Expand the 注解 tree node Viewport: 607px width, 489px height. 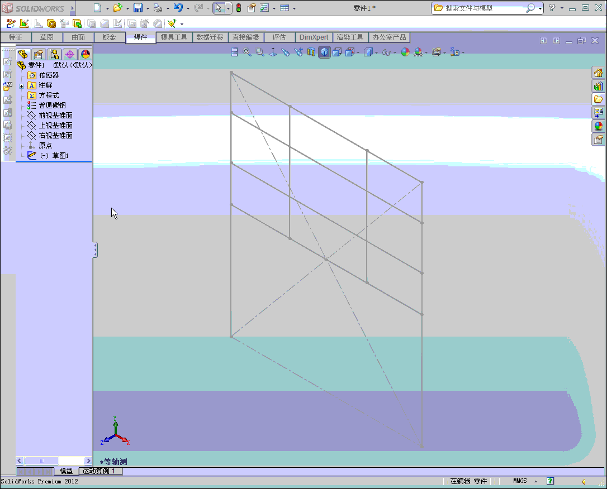[x=22, y=86]
